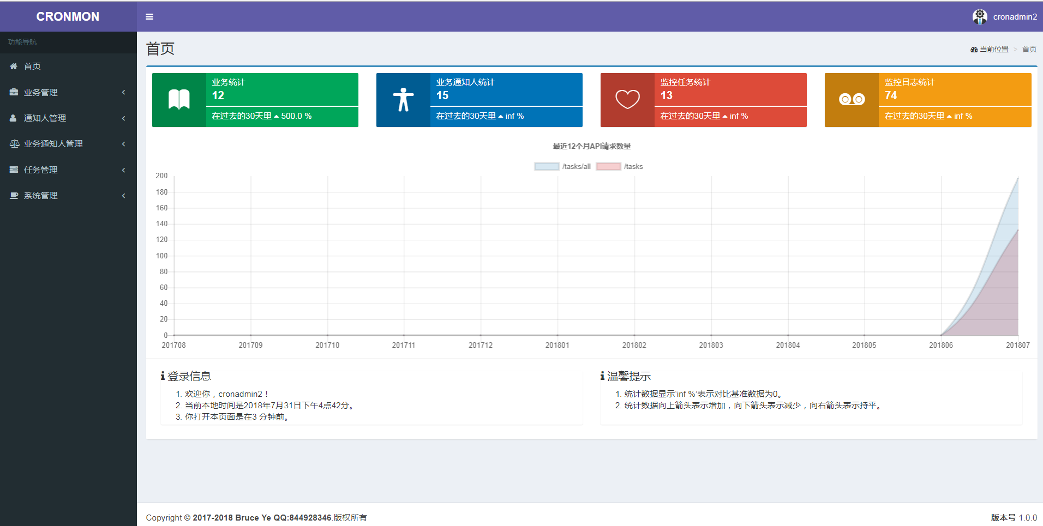Click the 登录信息 heading
The width and height of the screenshot is (1043, 526).
(x=189, y=376)
